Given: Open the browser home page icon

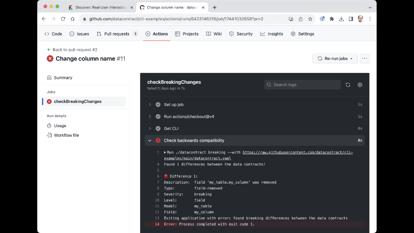Looking at the screenshot, I should click(x=72, y=19).
